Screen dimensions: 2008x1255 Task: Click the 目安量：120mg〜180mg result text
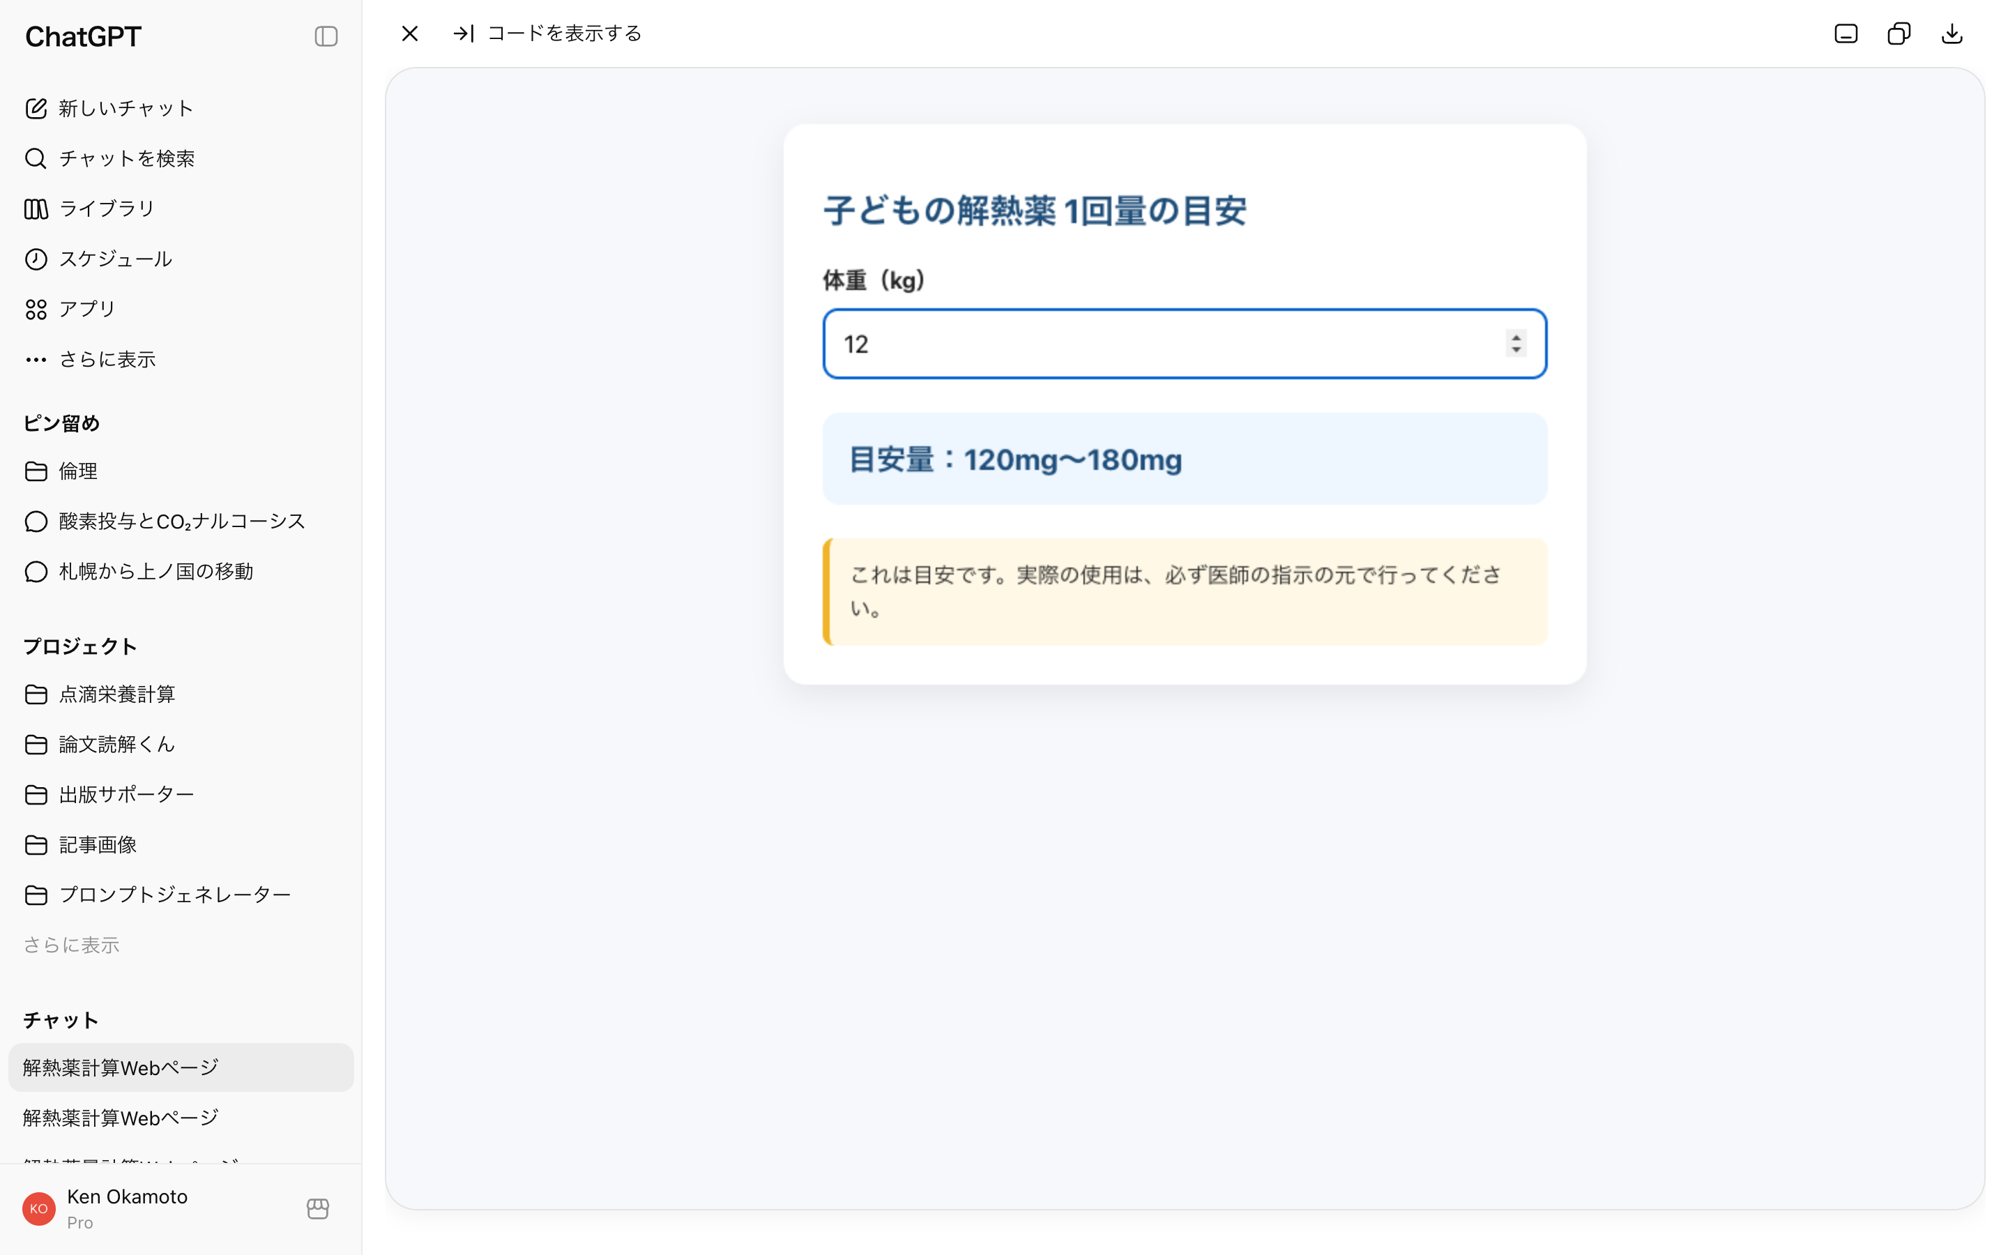[1016, 459]
